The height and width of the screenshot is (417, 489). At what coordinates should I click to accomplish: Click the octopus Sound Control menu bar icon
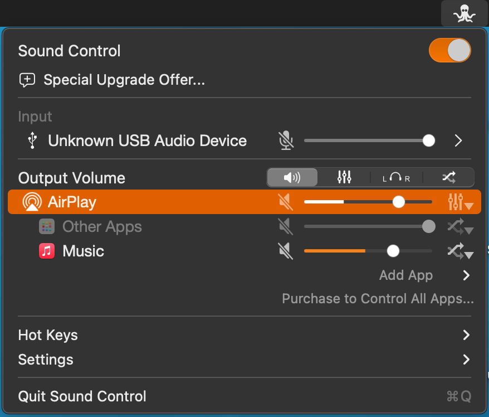464,13
